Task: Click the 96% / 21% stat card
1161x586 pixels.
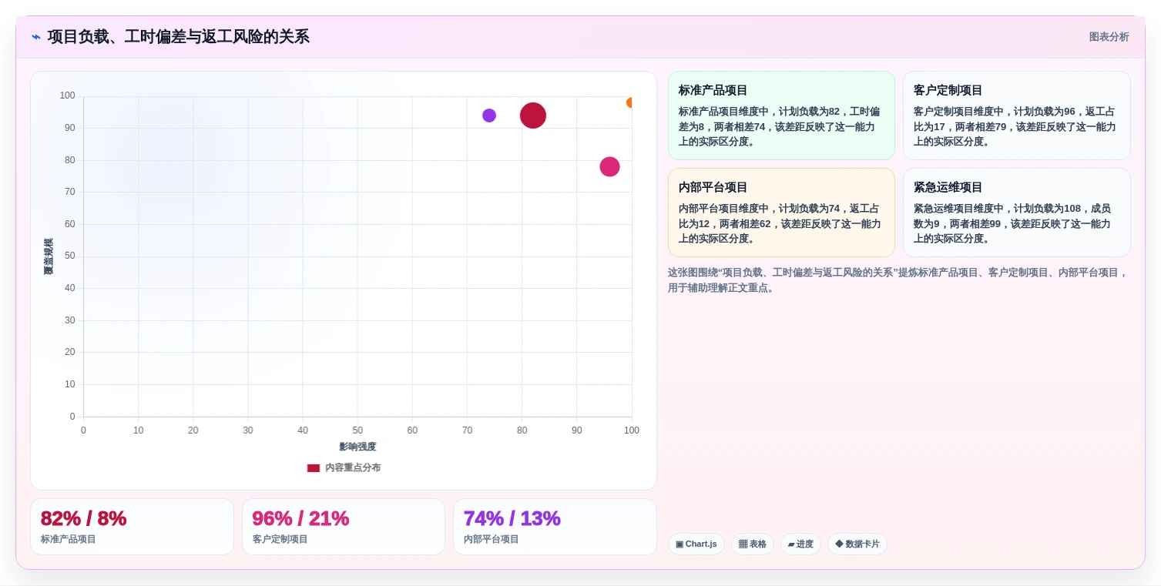Action: tap(344, 527)
